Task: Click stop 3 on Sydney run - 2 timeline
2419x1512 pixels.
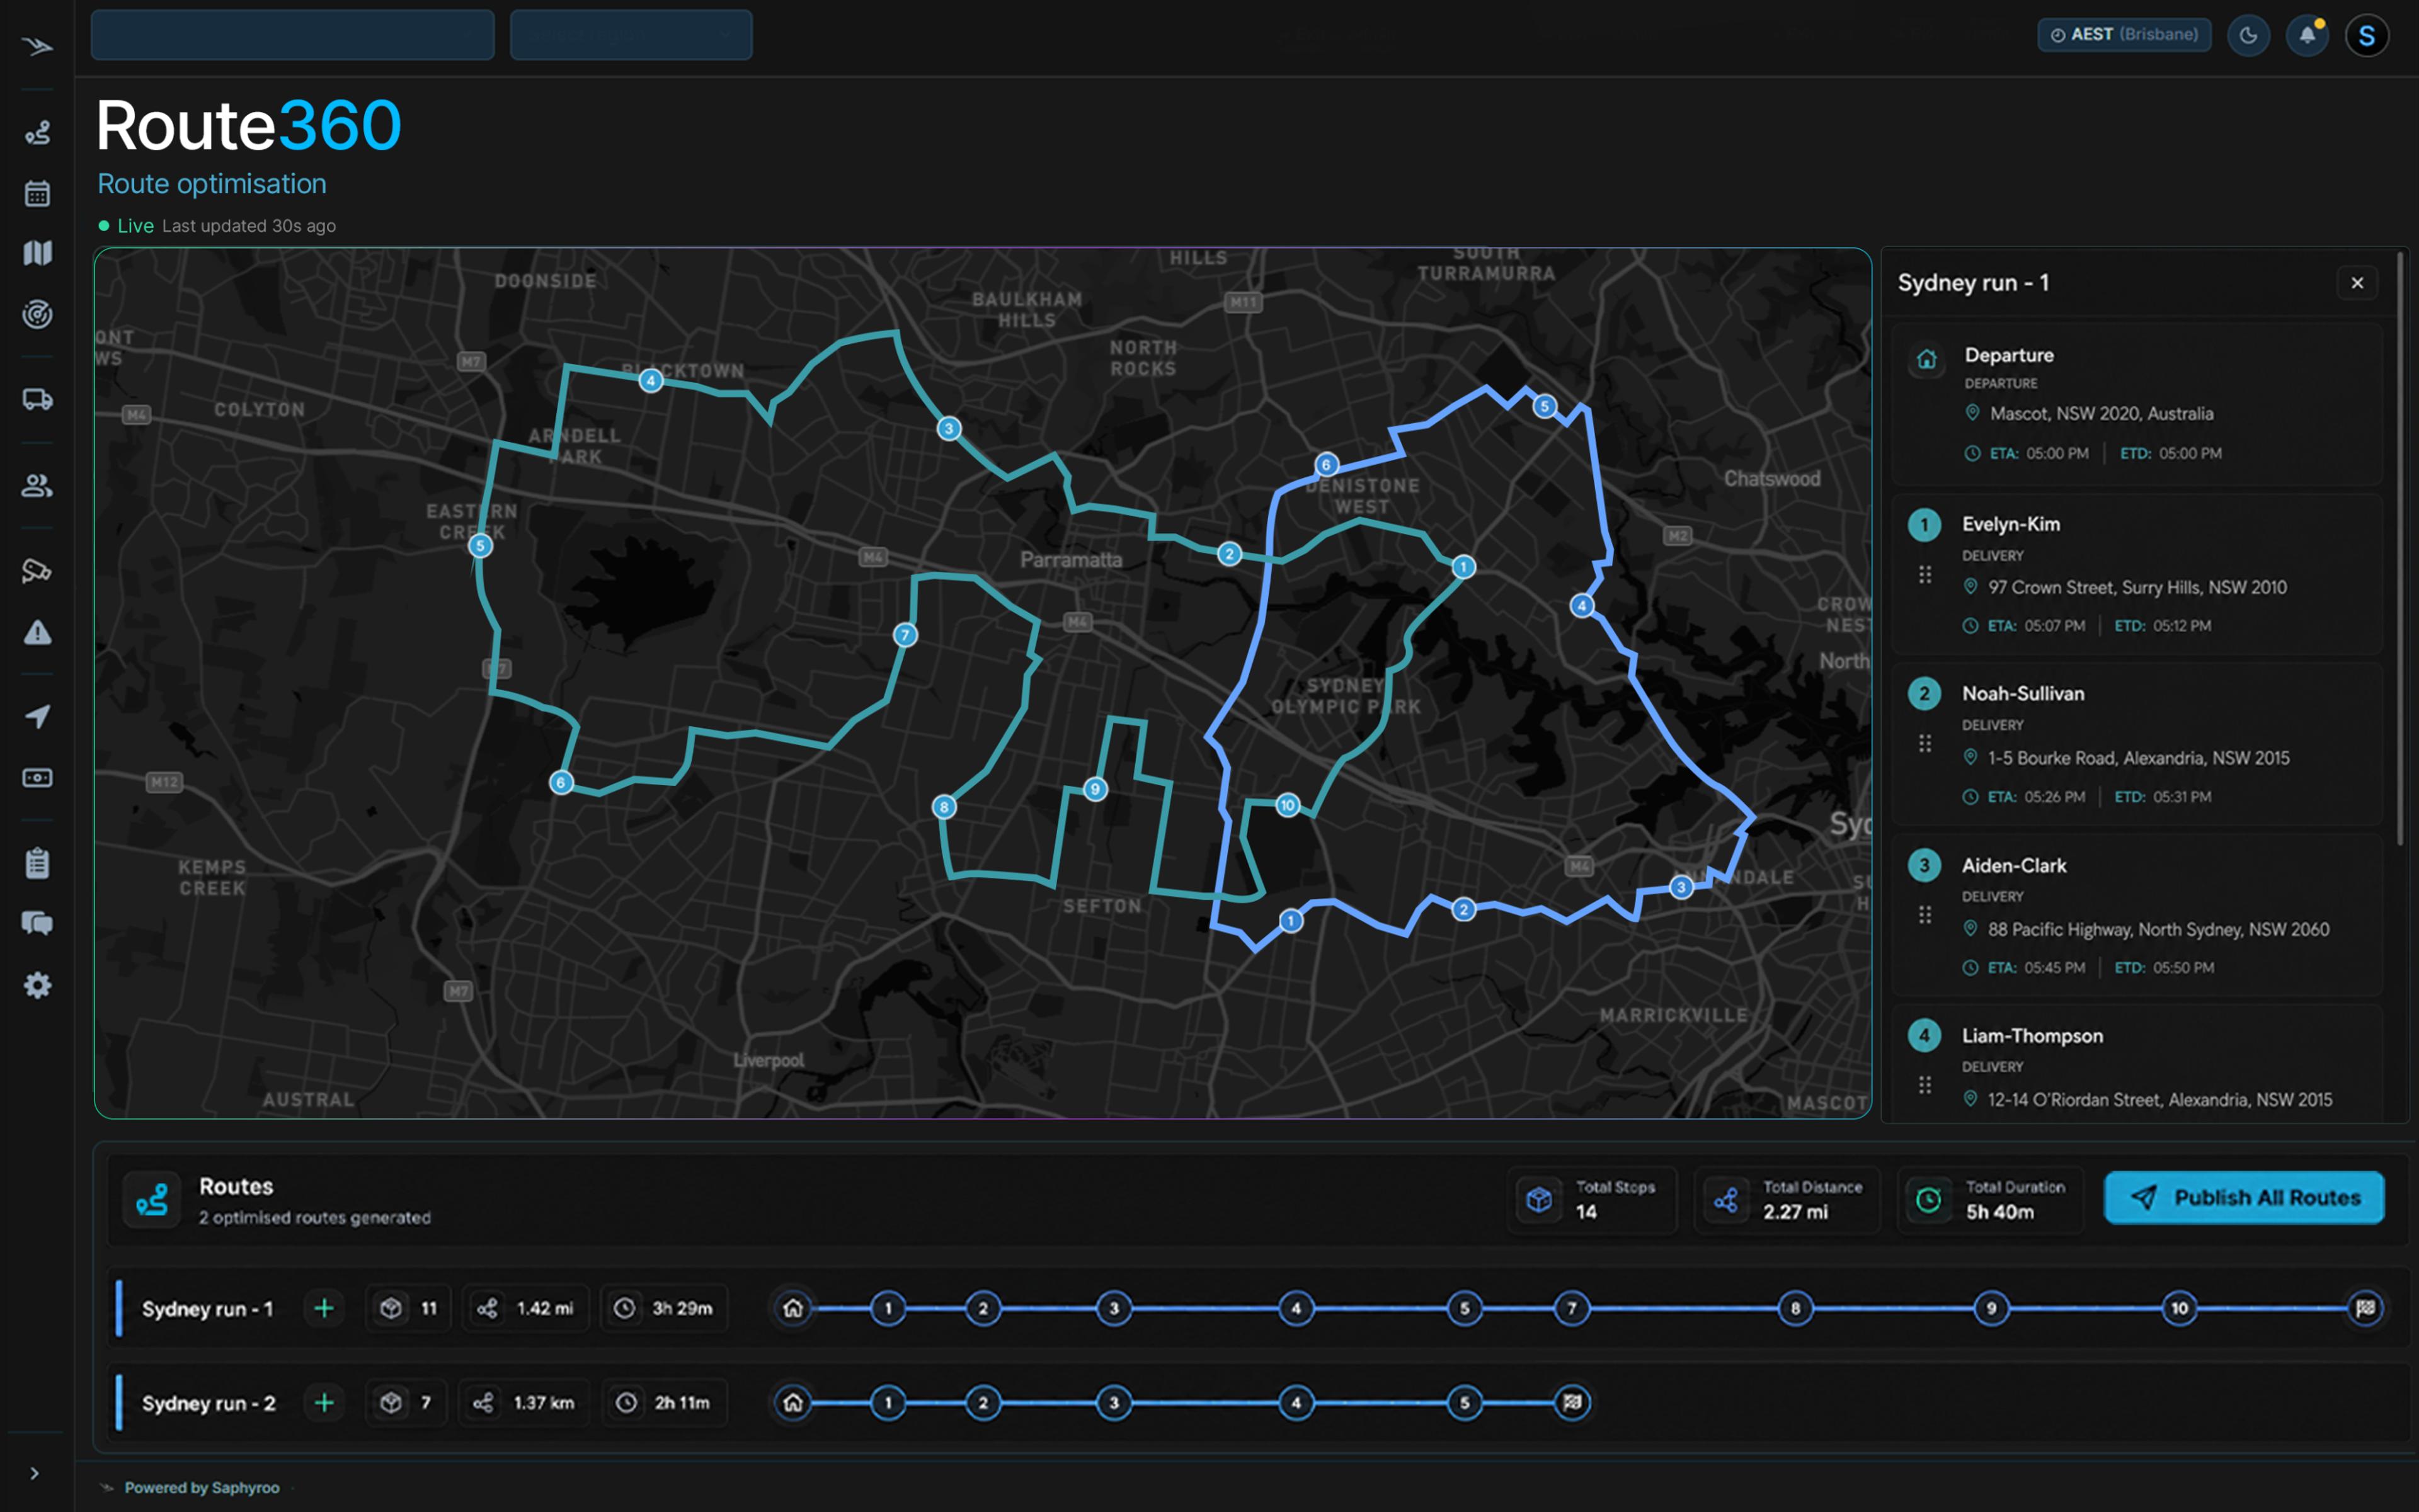Action: 1114,1403
